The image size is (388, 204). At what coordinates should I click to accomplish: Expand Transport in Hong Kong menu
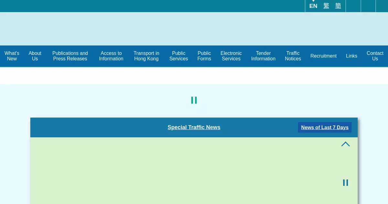(x=146, y=56)
